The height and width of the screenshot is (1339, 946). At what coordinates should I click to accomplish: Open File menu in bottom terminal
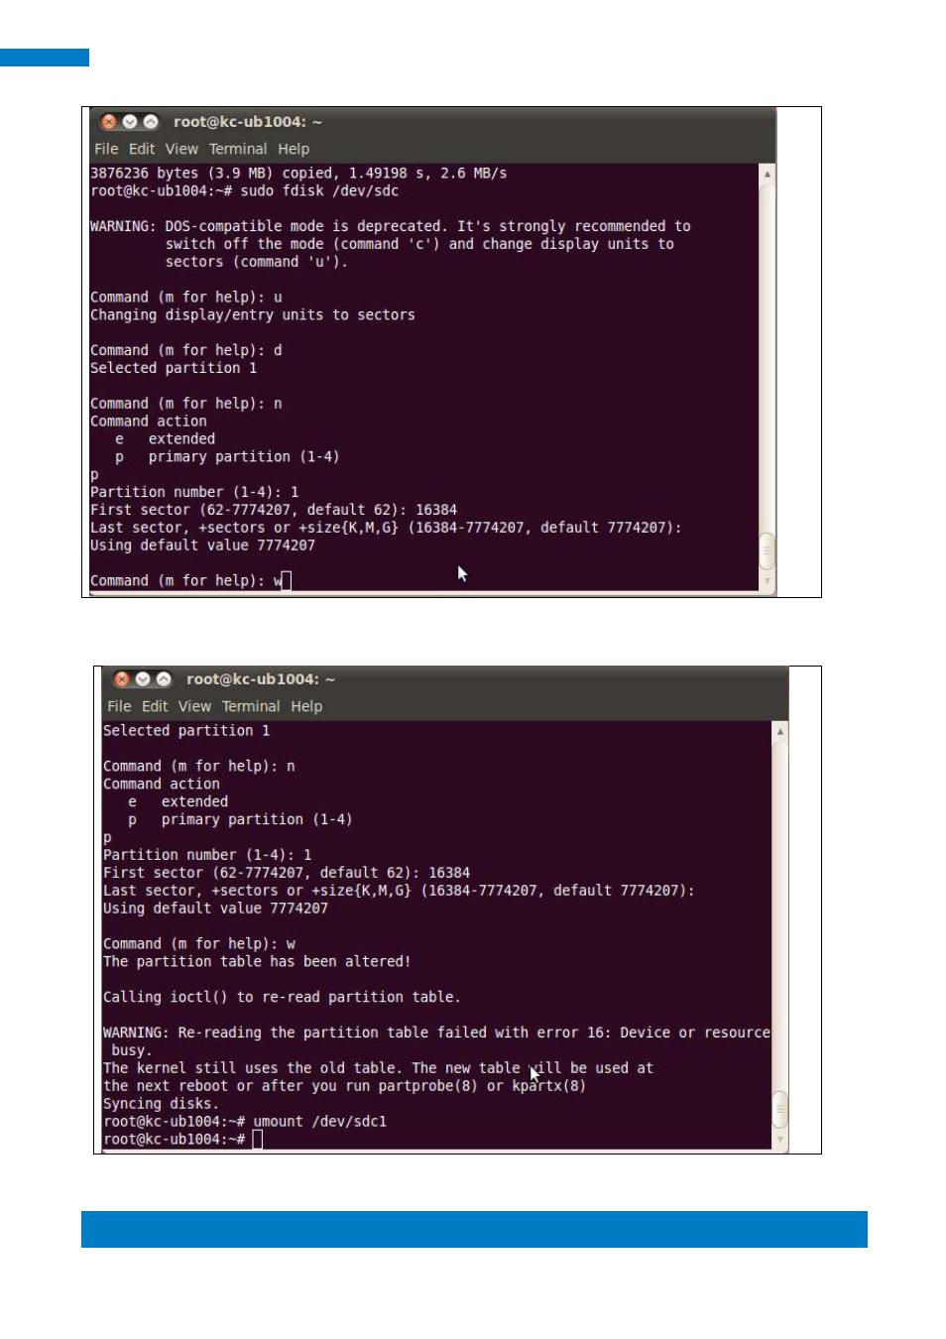click(119, 706)
